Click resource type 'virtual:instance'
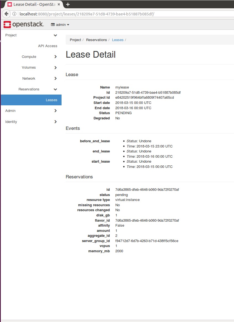 (127, 200)
